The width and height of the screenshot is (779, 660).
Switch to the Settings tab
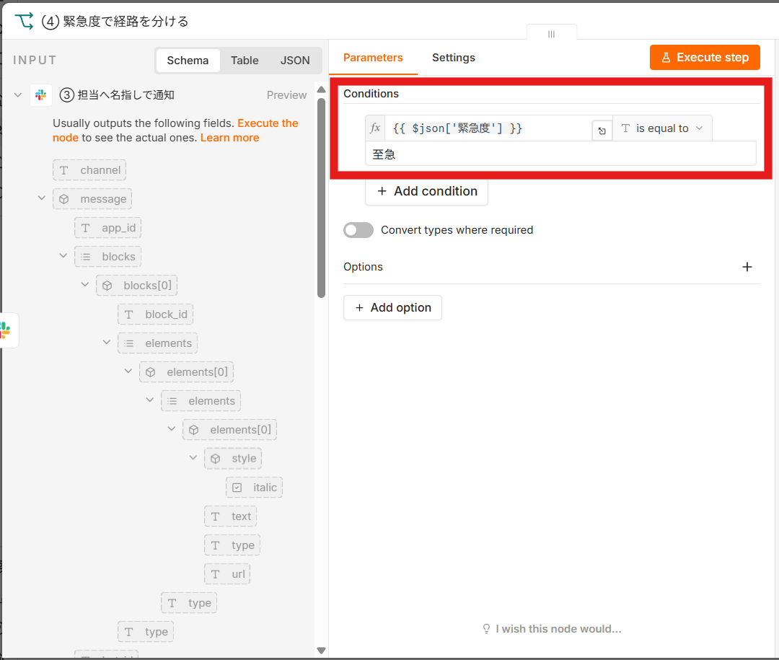point(453,58)
